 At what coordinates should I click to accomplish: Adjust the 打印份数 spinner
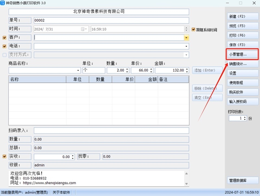(245, 118)
